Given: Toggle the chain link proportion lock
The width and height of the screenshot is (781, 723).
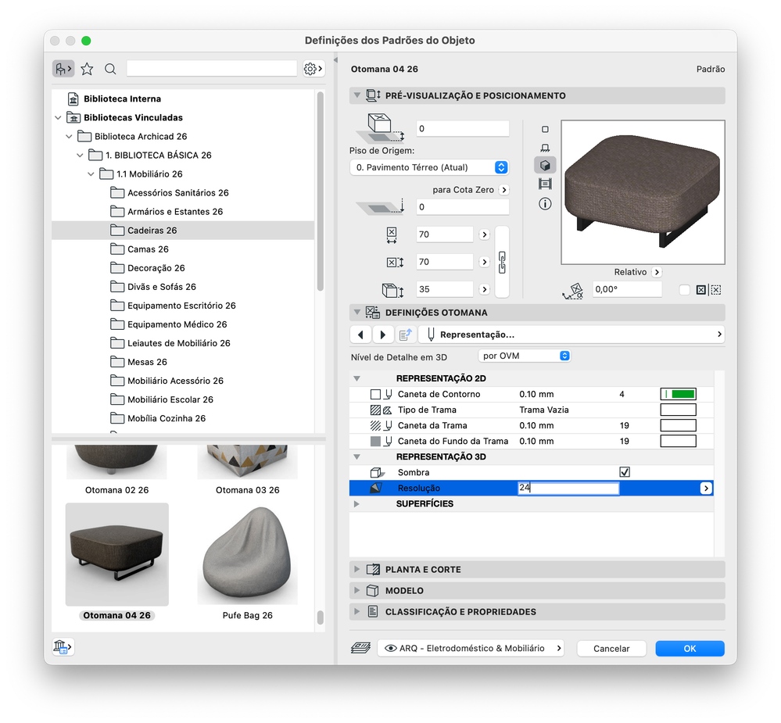Looking at the screenshot, I should (502, 262).
